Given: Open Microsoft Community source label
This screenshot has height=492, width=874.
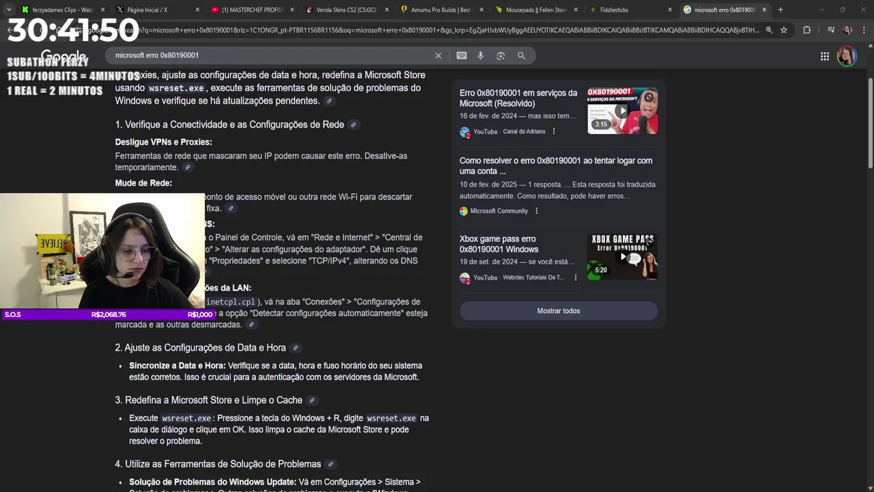Looking at the screenshot, I should pyautogui.click(x=498, y=211).
